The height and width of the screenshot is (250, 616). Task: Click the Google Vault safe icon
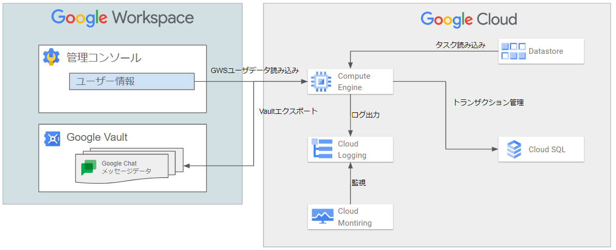[x=52, y=138]
